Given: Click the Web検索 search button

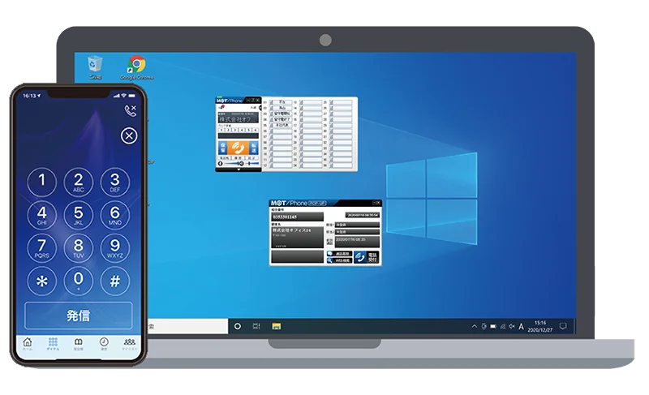Looking at the screenshot, I should click(x=339, y=261).
